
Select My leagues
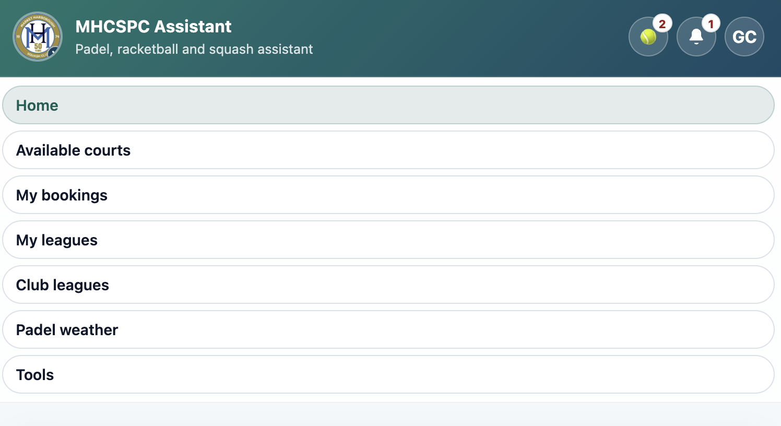[x=57, y=240]
